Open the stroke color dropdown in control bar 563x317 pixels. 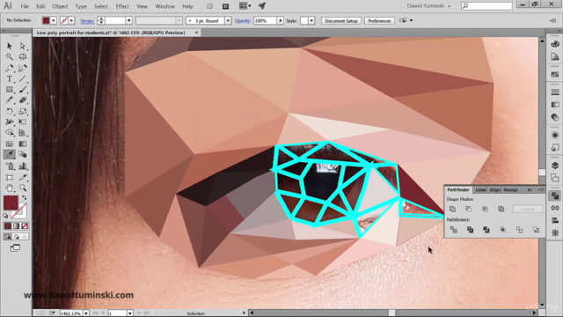tap(71, 20)
